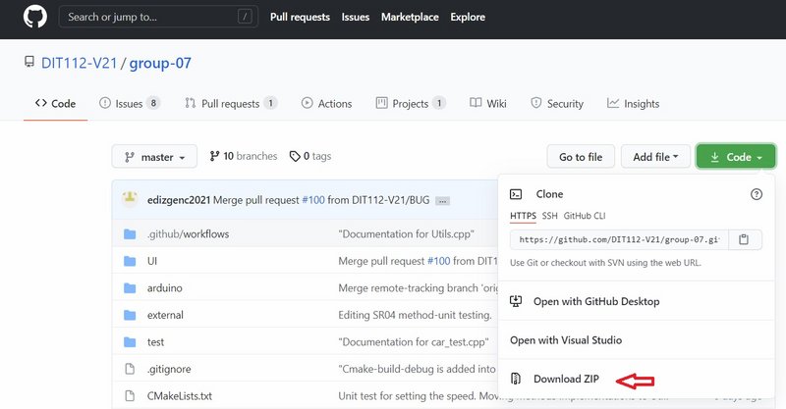The height and width of the screenshot is (409, 786).
Task: Open the Clone help question-mark icon
Action: 757,194
